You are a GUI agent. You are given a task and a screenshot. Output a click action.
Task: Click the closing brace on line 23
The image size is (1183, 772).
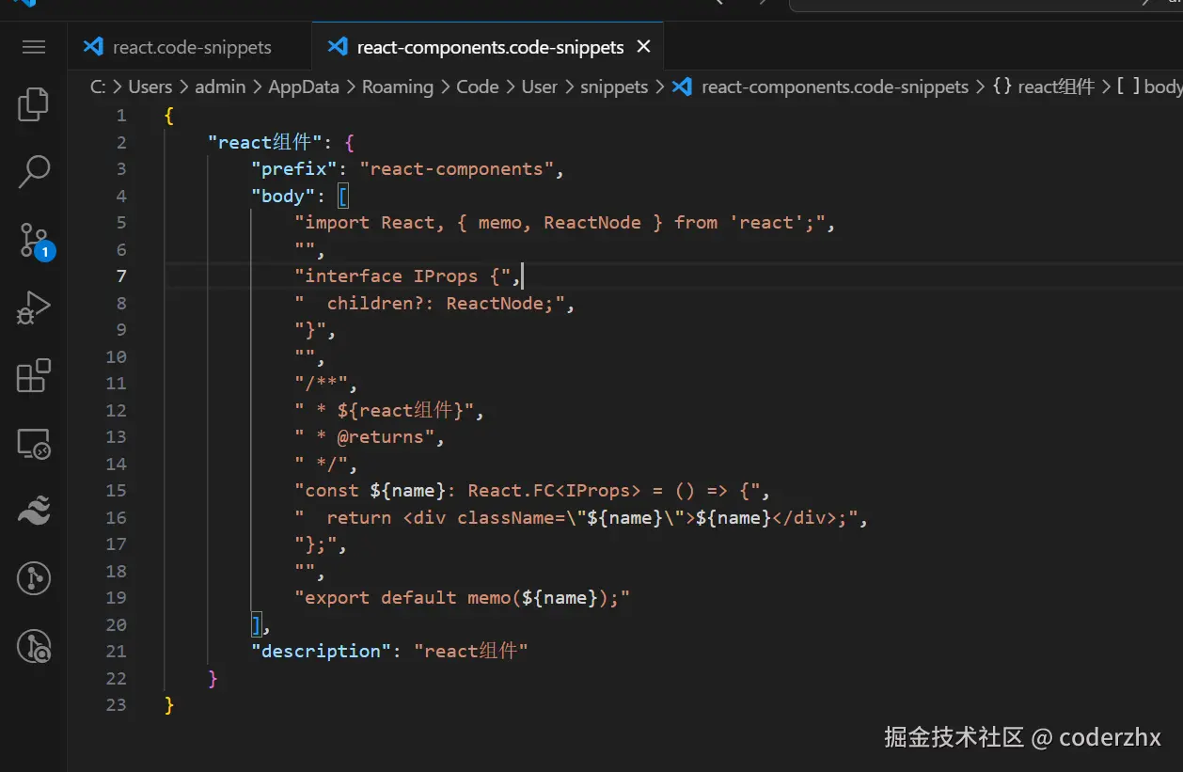pos(168,705)
